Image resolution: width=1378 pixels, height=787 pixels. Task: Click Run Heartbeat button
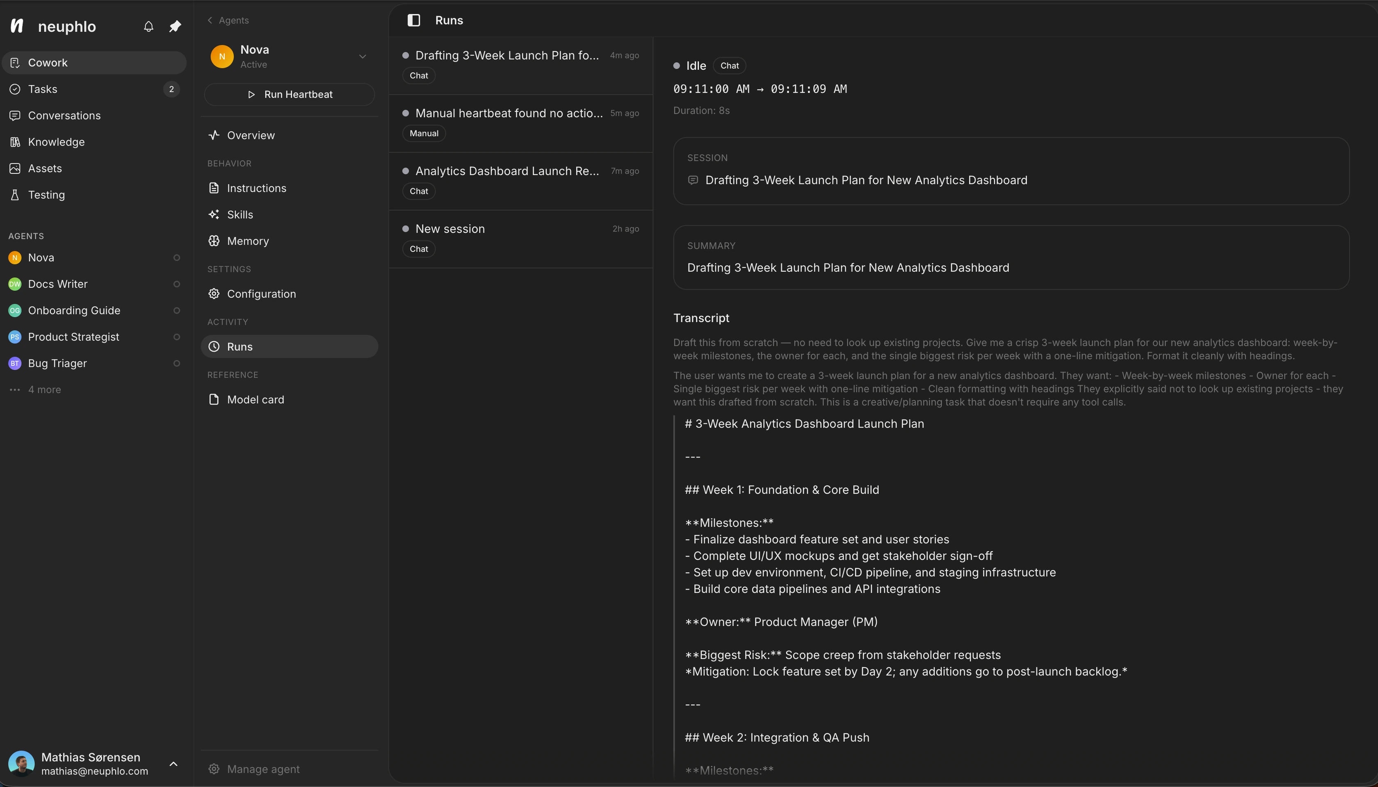289,95
